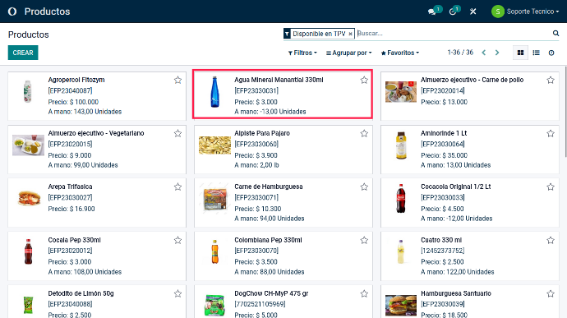567x318 pixels.
Task: Star Cocacola Original 1/2 Lt
Action: tap(551, 187)
